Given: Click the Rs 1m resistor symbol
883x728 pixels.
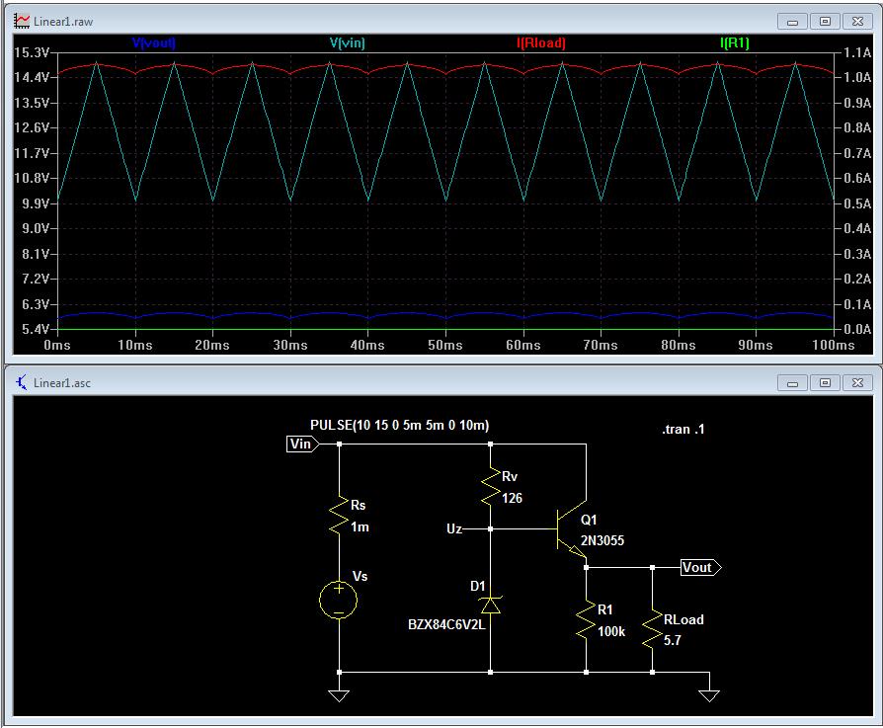Looking at the screenshot, I should (339, 516).
